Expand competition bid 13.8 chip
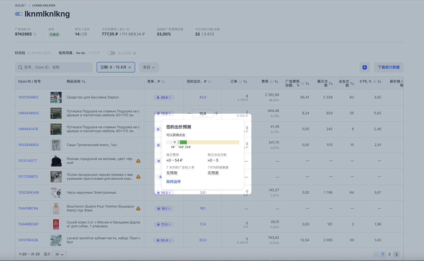Viewport: 424px width, 261px height. tap(164, 113)
